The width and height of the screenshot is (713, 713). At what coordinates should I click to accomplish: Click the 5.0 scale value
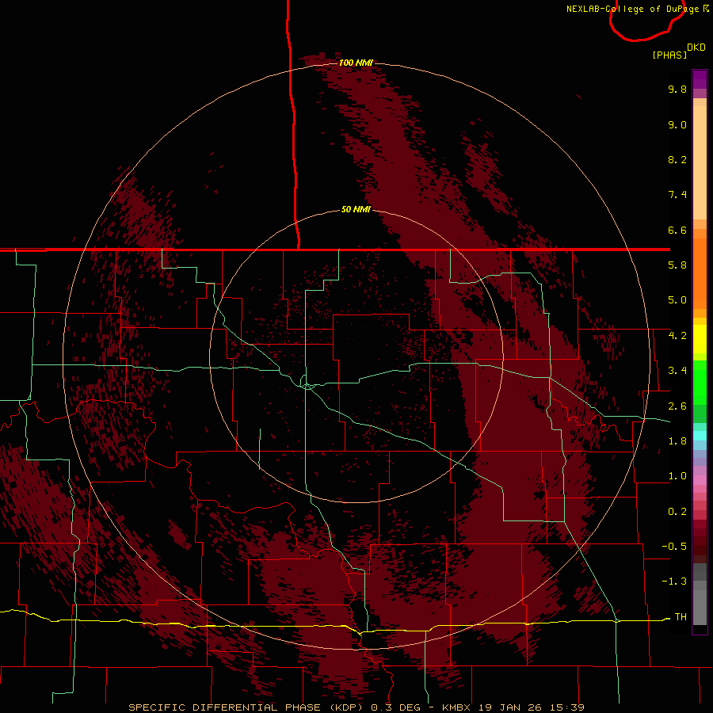click(677, 300)
